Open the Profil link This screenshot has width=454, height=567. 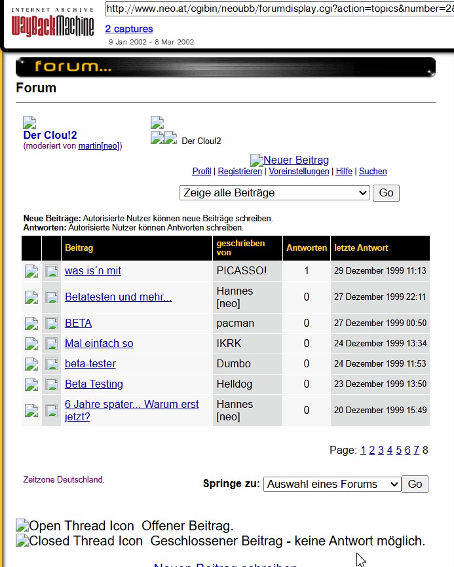(x=202, y=171)
